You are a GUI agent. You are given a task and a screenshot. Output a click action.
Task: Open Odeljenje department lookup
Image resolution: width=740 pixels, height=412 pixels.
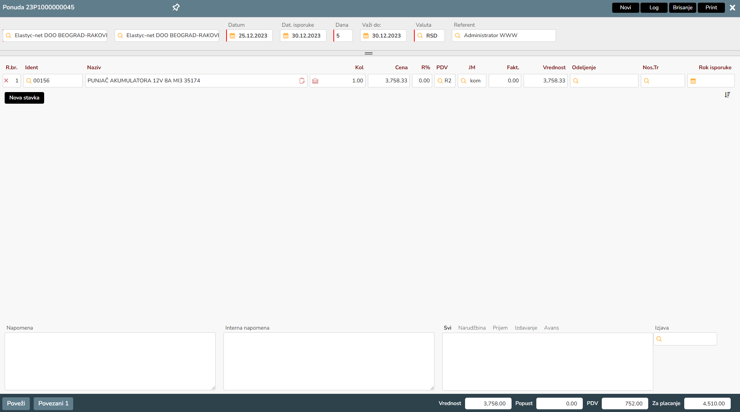[576, 81]
